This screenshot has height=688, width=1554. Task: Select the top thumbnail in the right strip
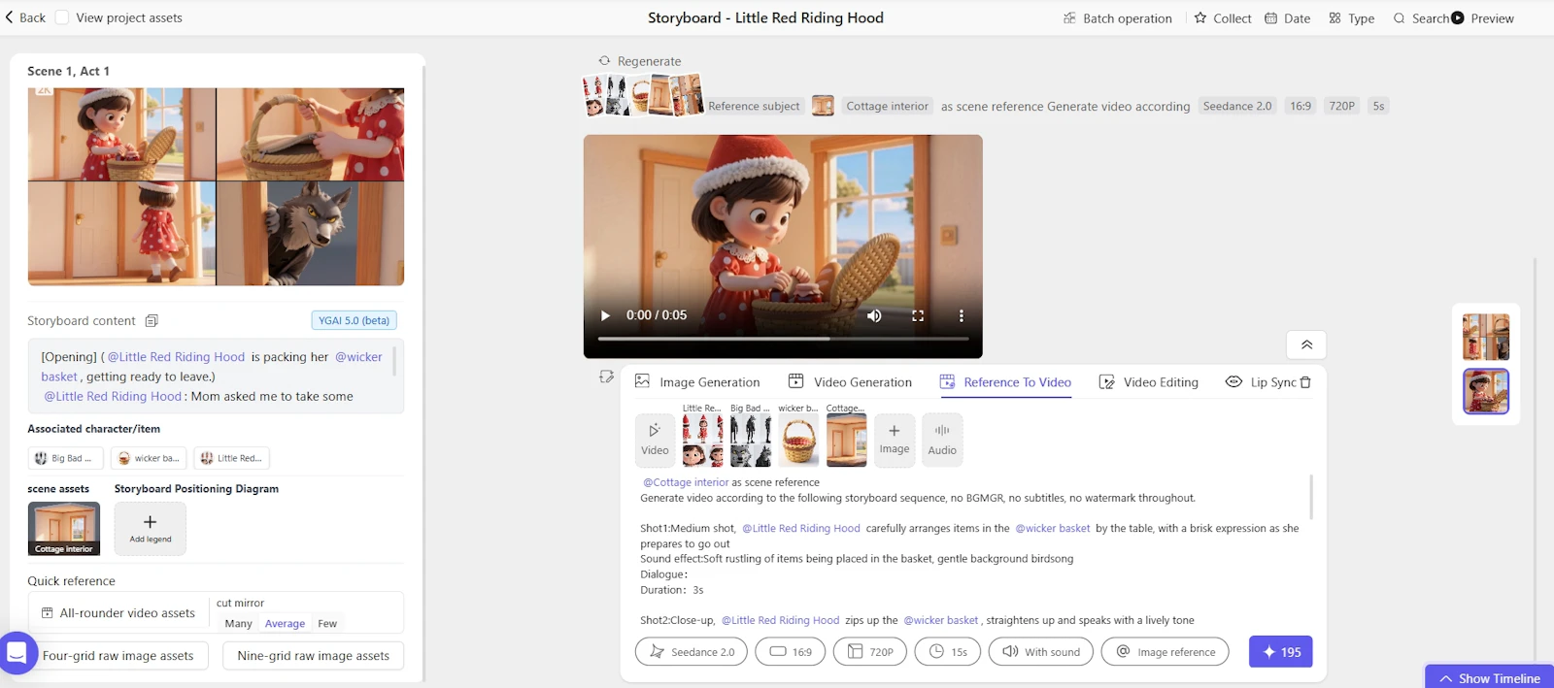[1486, 337]
